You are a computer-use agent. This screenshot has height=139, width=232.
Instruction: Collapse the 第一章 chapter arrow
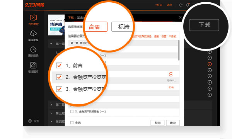(x=51, y=44)
